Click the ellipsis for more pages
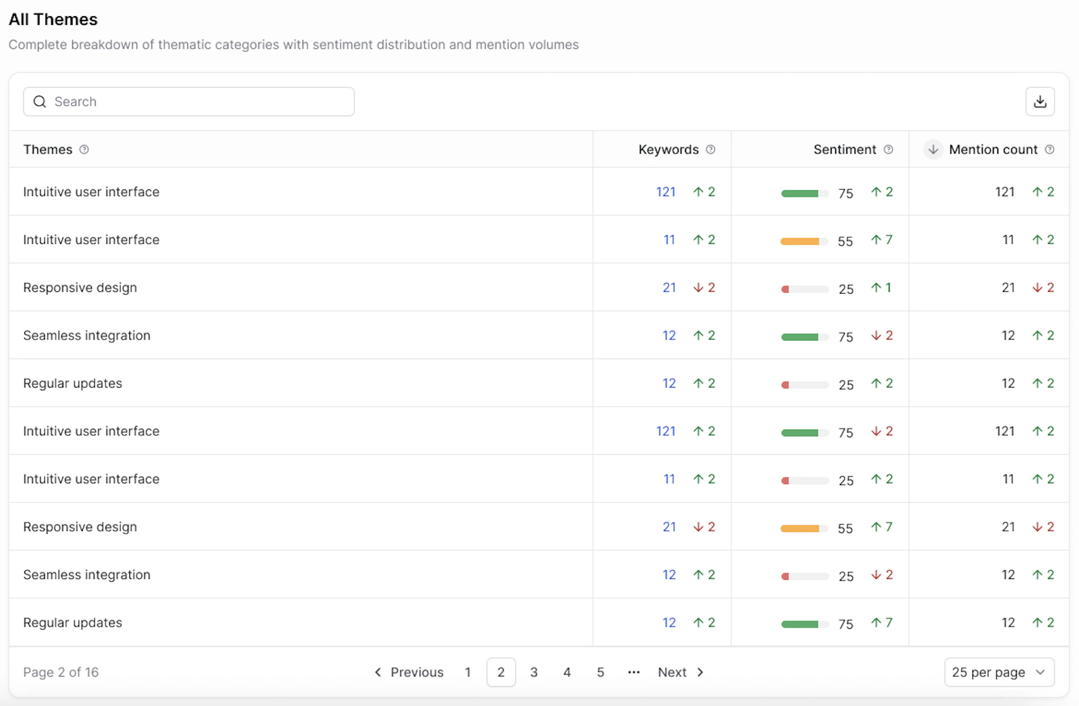The height and width of the screenshot is (706, 1079). [x=634, y=672]
